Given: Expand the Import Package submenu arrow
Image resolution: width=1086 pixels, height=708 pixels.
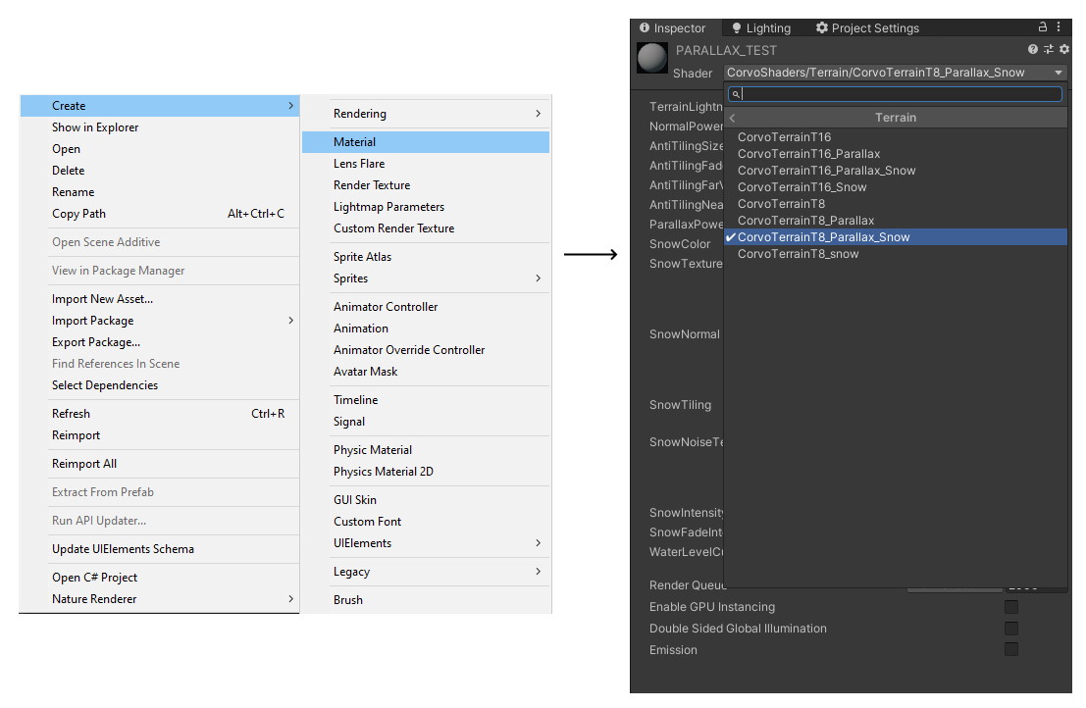Looking at the screenshot, I should pyautogui.click(x=291, y=321).
